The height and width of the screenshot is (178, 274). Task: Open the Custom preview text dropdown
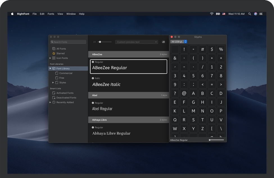click(x=137, y=42)
